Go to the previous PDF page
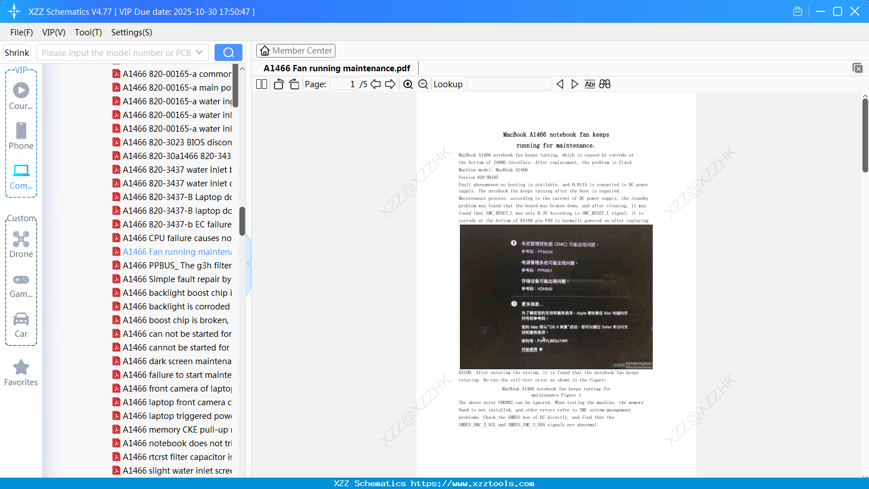This screenshot has width=869, height=489. pos(375,84)
